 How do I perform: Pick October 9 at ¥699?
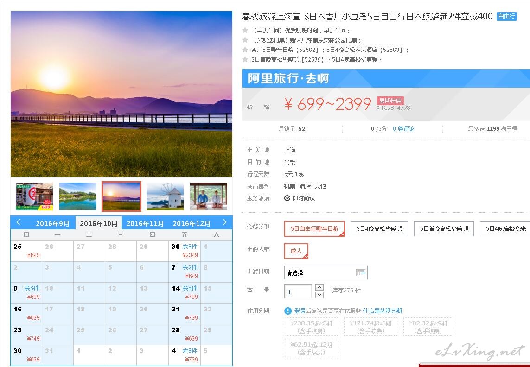click(26, 293)
